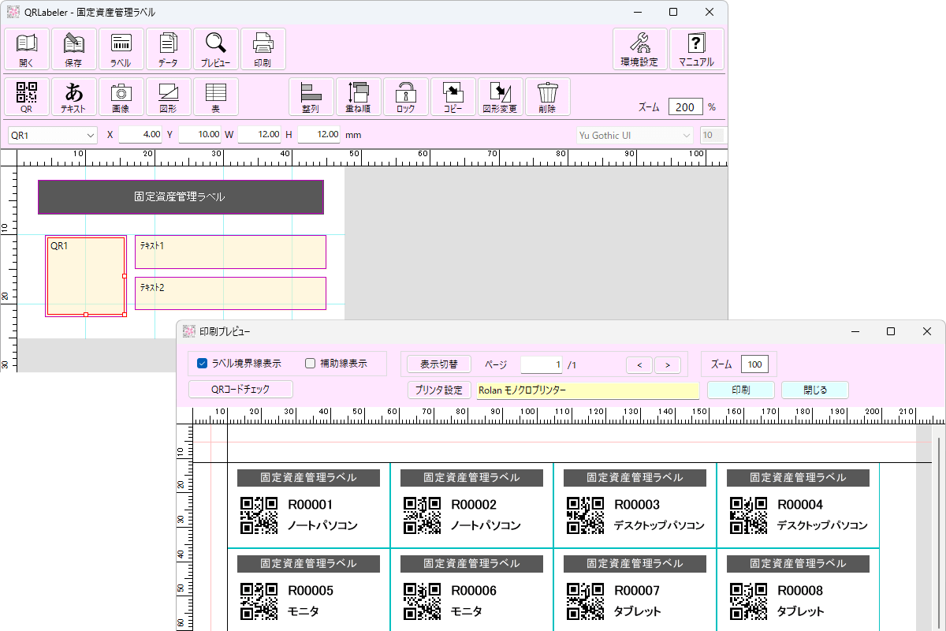Select the 固定資産管理ラベル header on canvas

(181, 197)
